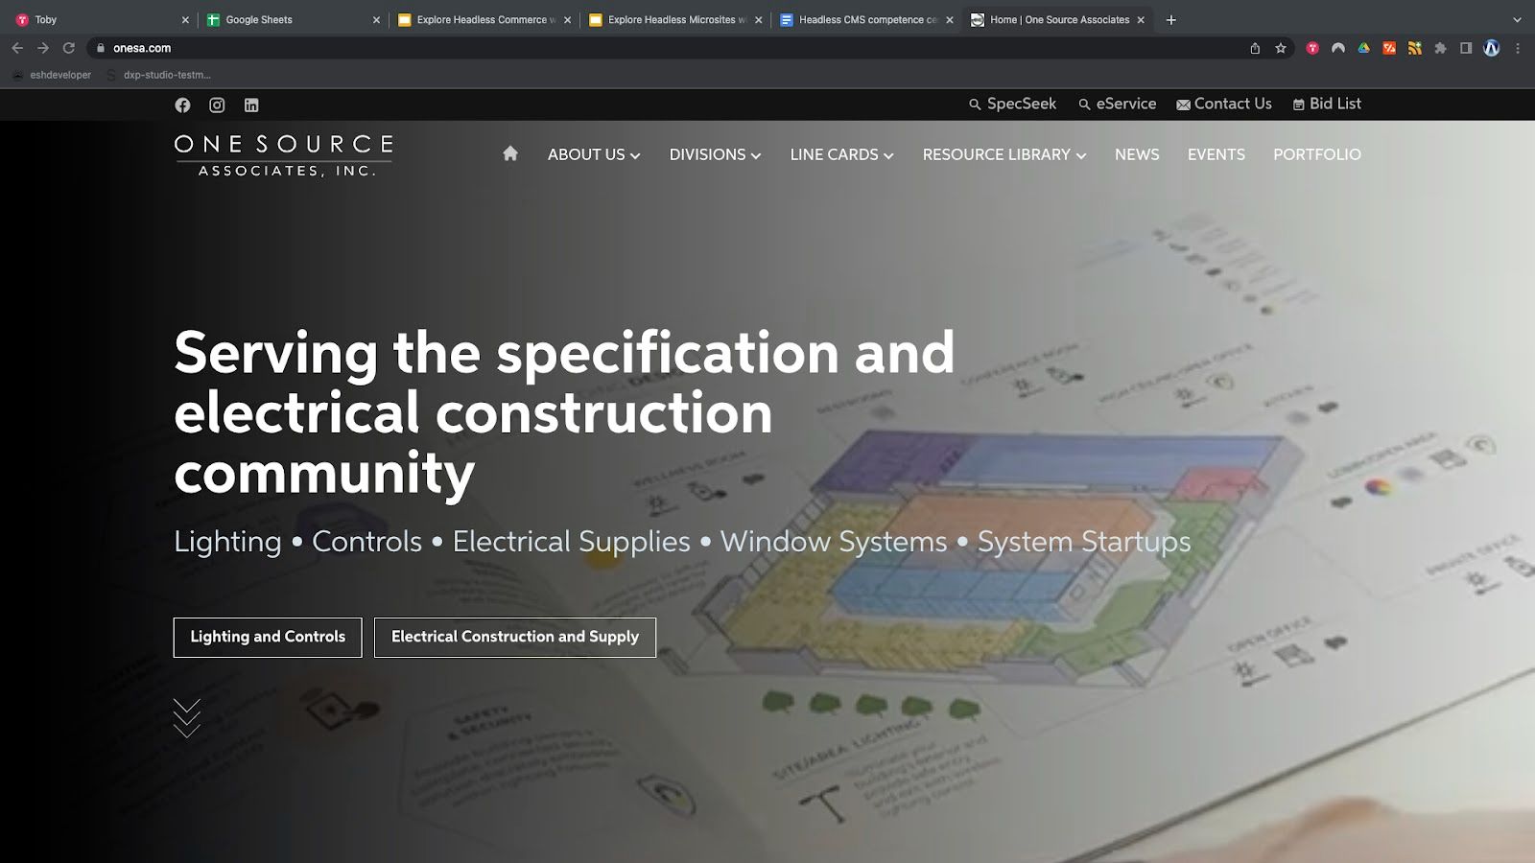Screen dimensions: 1535x863
Task: Open the dxp-studio-testm bookmark
Action: [159, 75]
